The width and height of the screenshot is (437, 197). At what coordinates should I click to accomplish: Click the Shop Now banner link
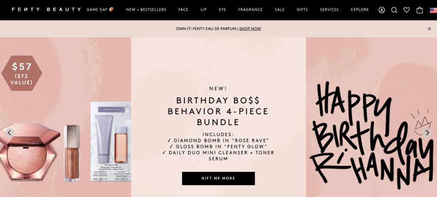point(250,29)
